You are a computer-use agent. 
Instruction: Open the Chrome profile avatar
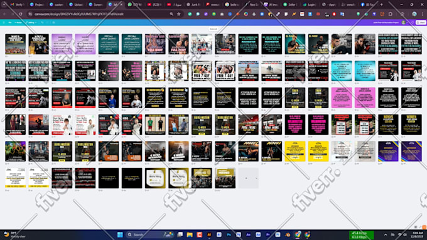pyautogui.click(x=414, y=14)
